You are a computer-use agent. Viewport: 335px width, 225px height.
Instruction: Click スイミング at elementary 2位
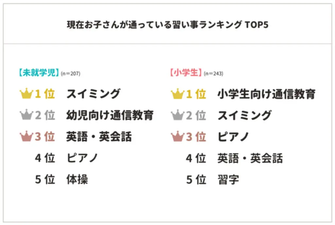coord(244,115)
